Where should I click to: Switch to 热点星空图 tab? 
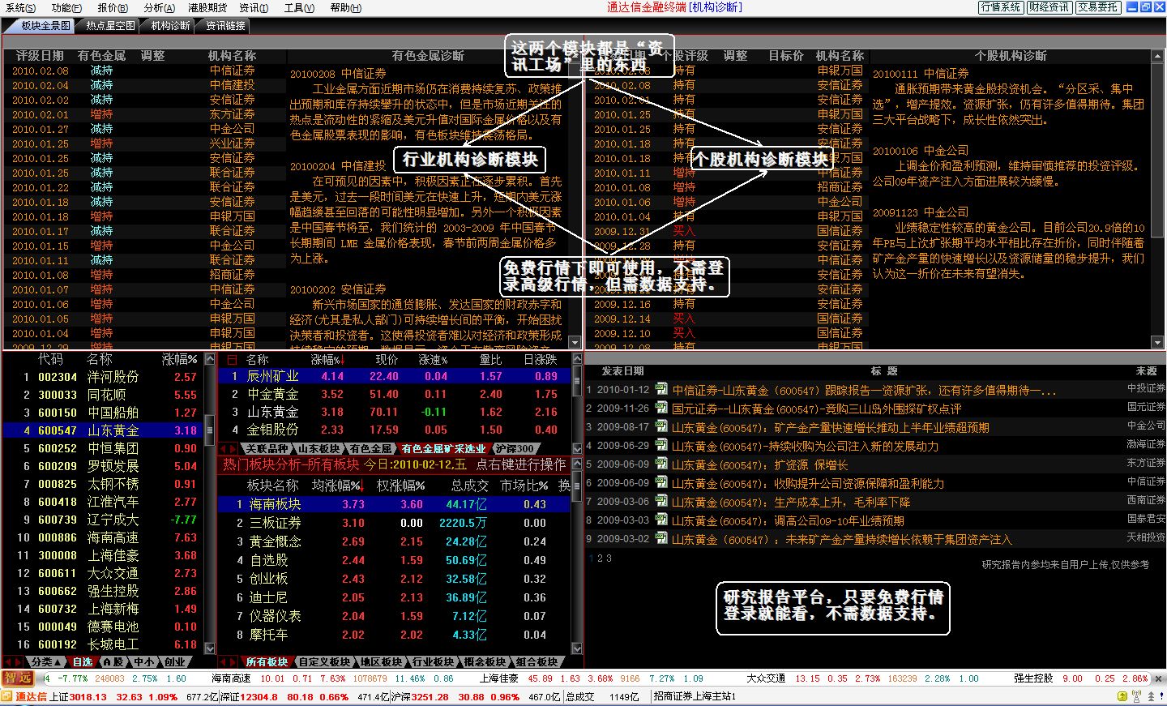coord(110,25)
